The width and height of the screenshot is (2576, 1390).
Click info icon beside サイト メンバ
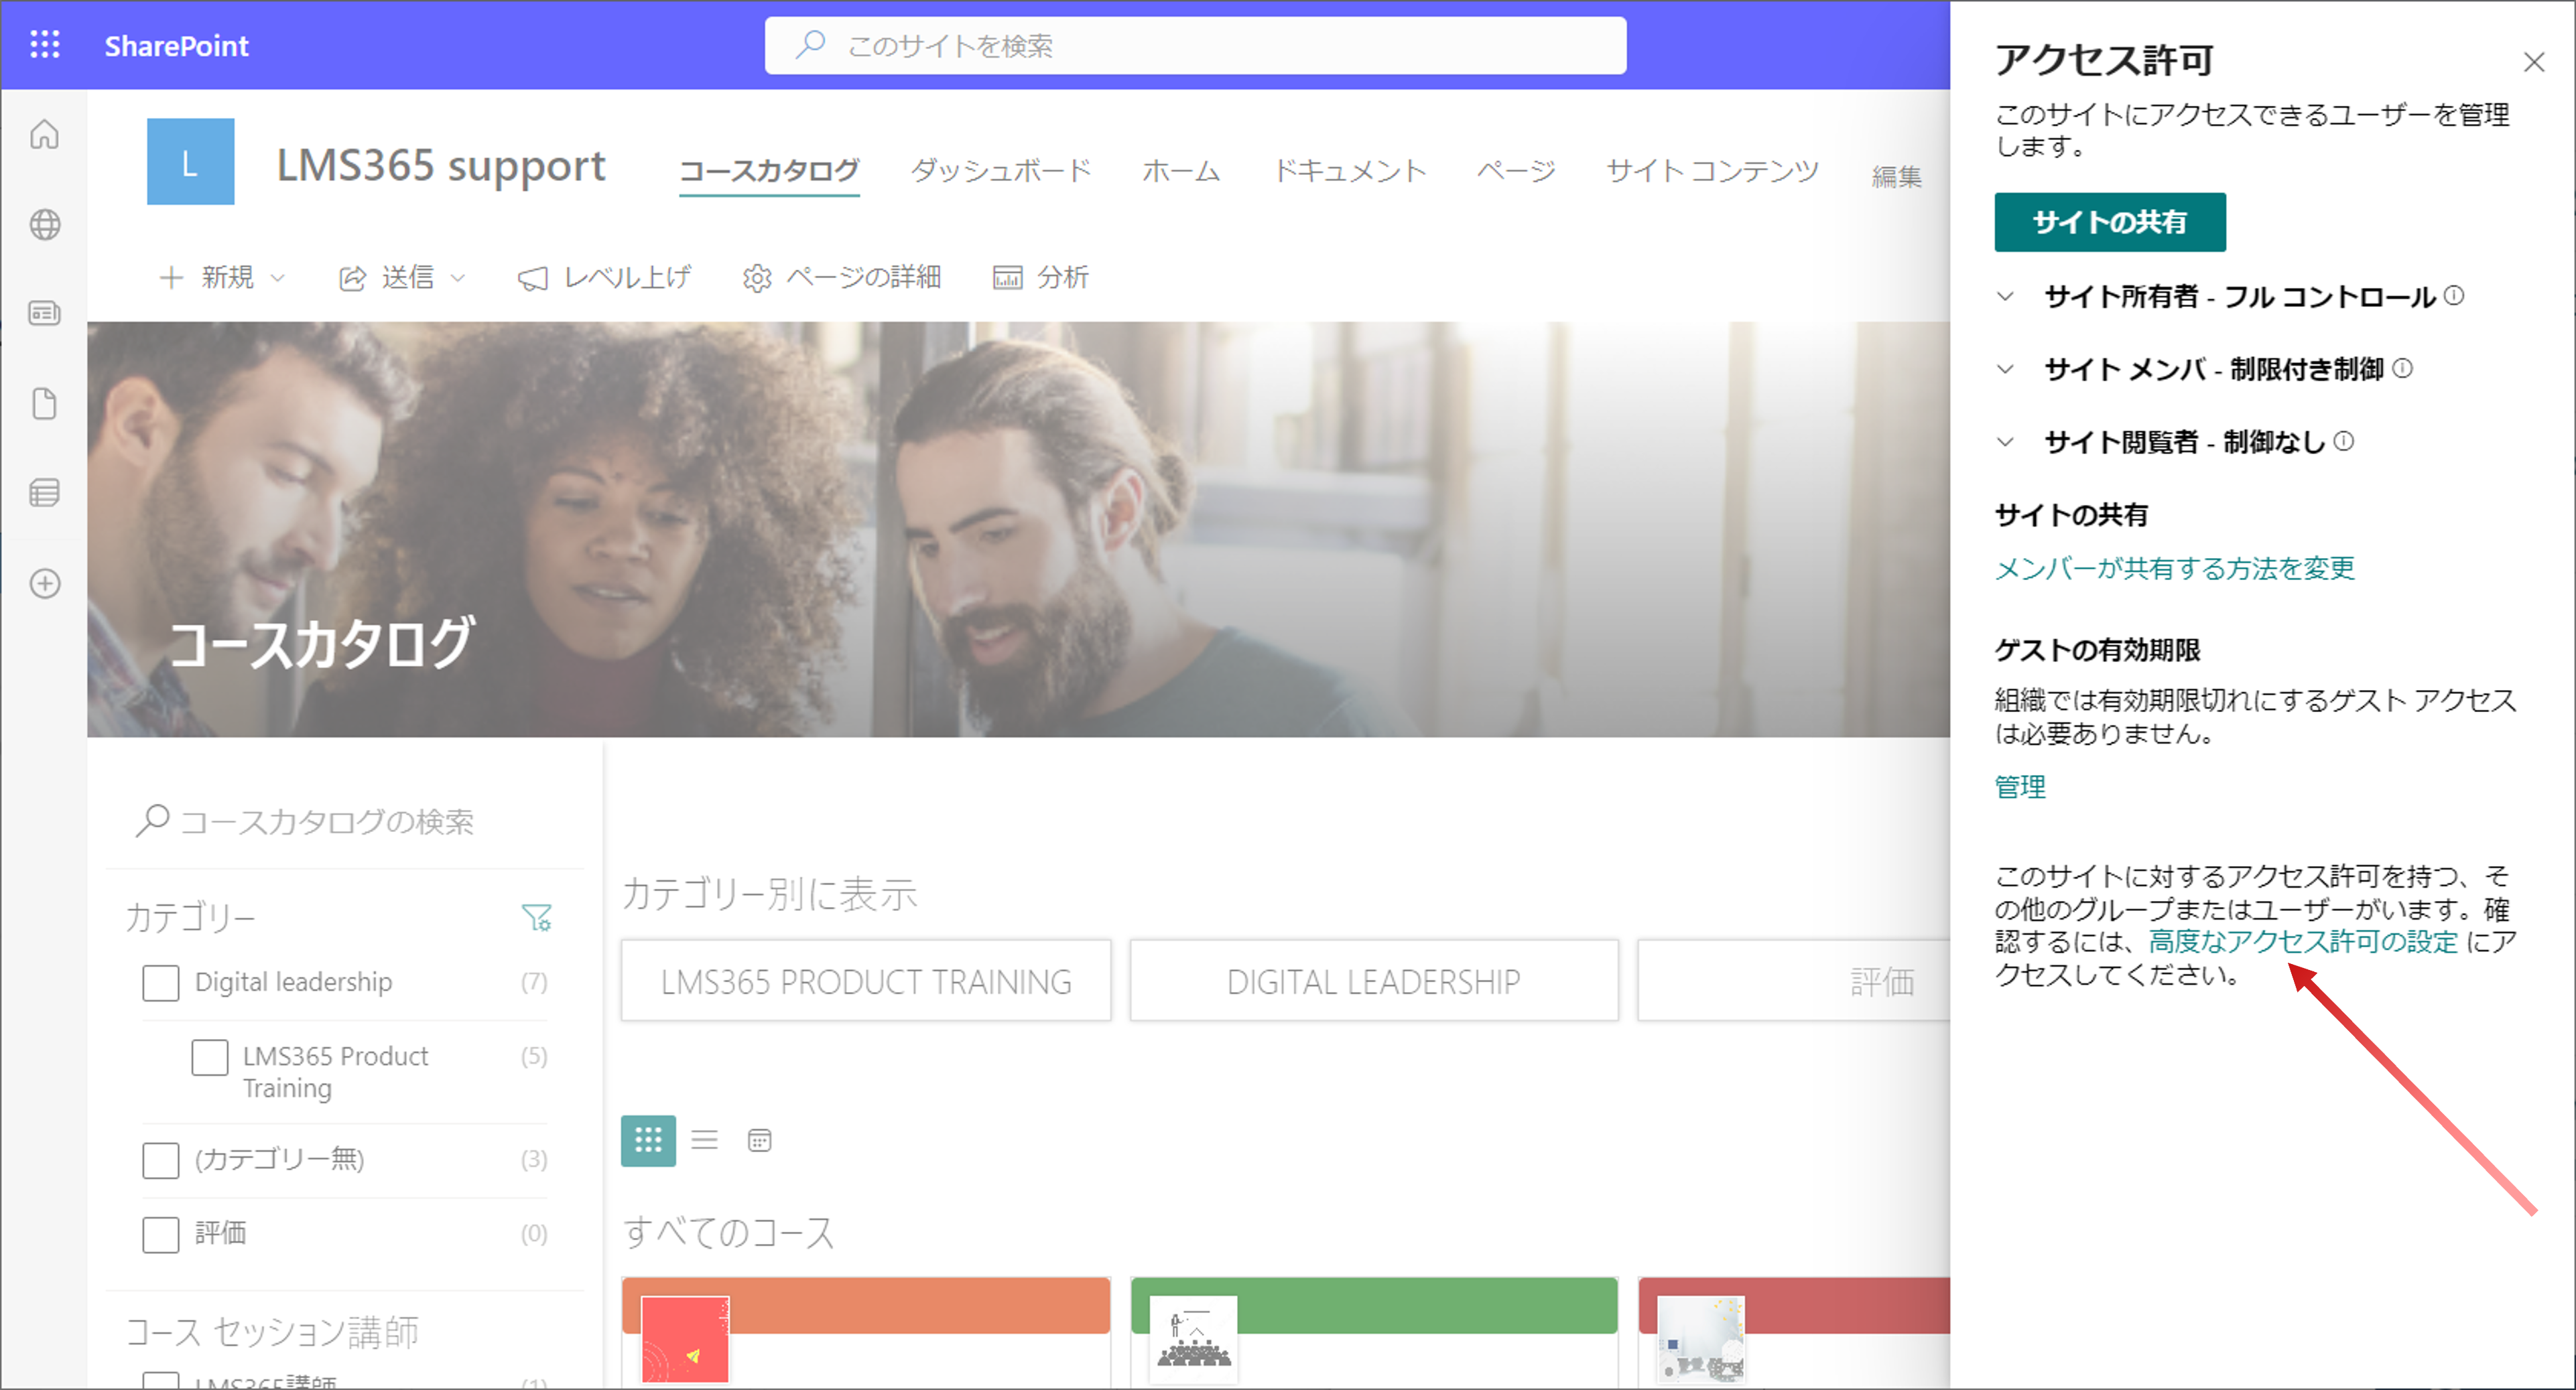[2403, 368]
